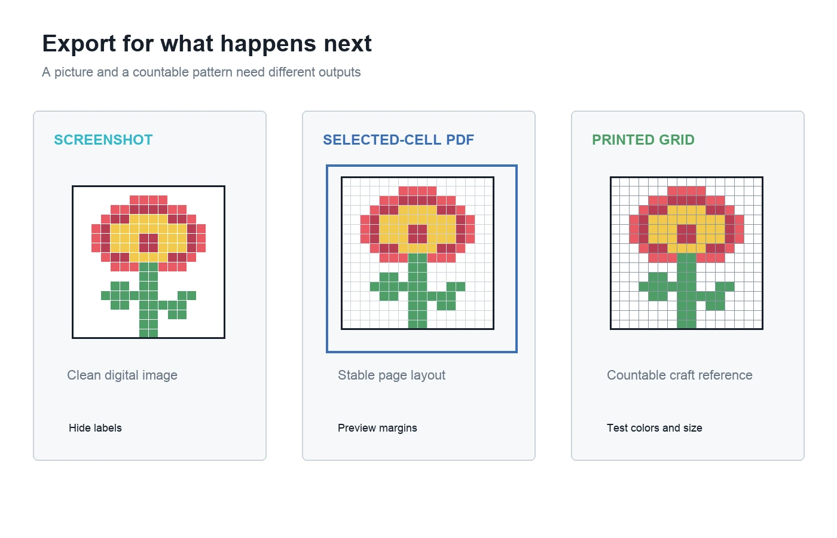Image resolution: width=837 pixels, height=538 pixels.
Task: Click the Stable page layout caption
Action: [x=392, y=375]
